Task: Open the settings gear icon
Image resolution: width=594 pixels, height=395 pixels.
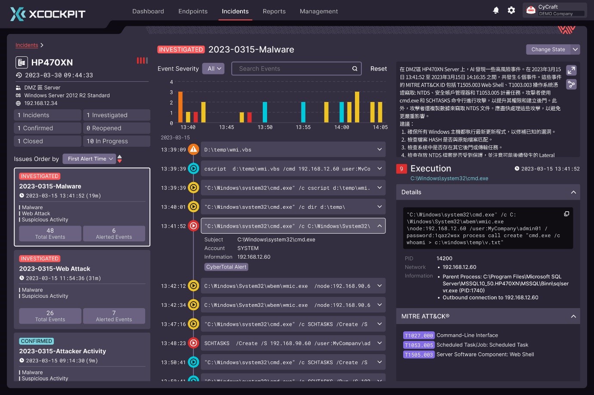Action: tap(511, 10)
